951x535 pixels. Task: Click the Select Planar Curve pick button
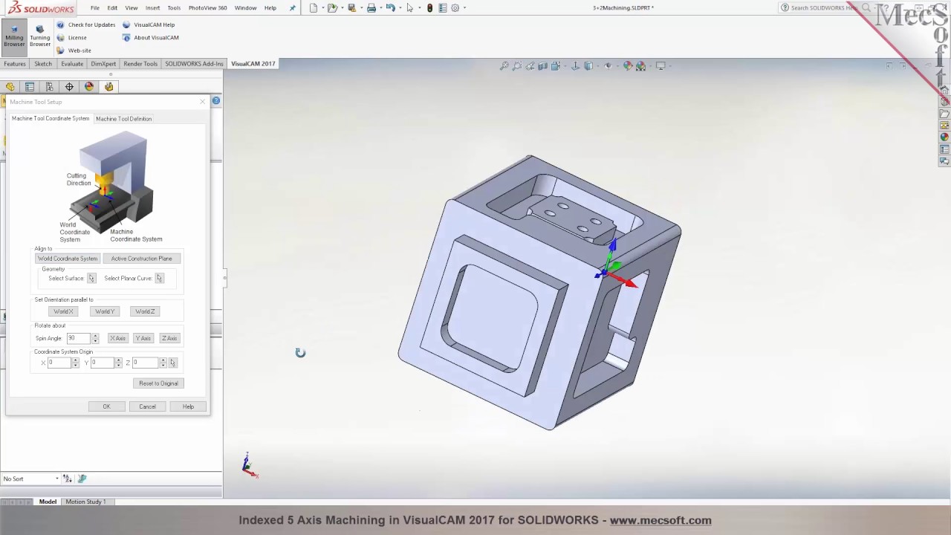pos(159,278)
